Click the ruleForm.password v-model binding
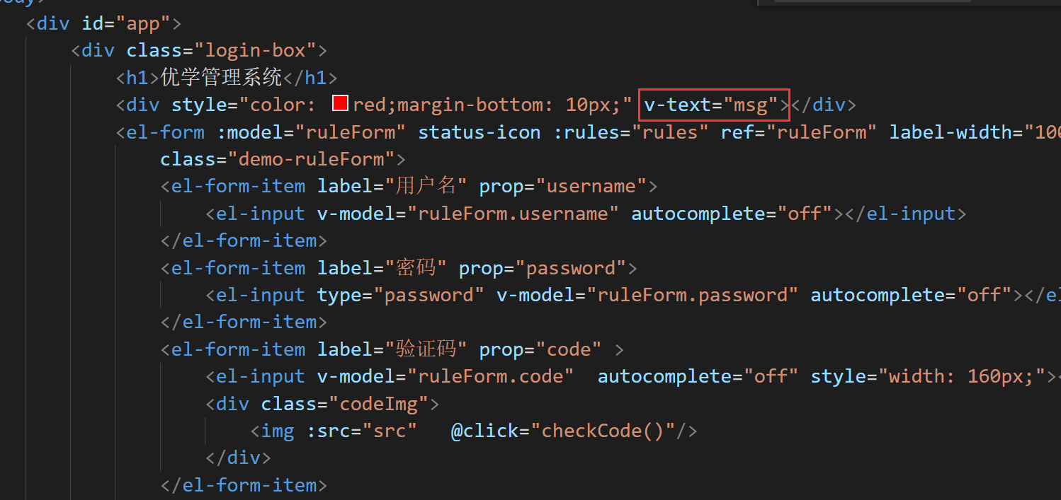This screenshot has width=1061, height=500. 698,295
